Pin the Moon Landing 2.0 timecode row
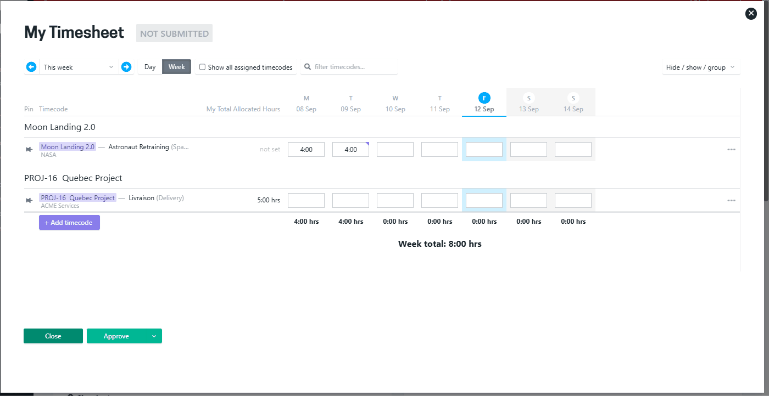Viewport: 769px width, 396px height. tap(29, 149)
